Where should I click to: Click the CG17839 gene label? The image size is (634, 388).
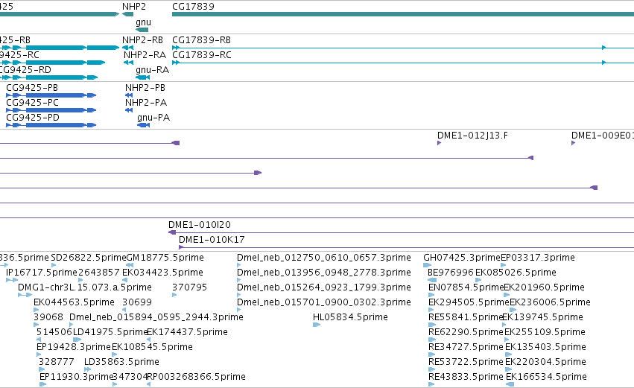pyautogui.click(x=193, y=7)
